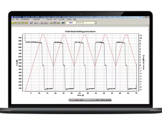Open the Protocol menu

[x=49, y=19]
